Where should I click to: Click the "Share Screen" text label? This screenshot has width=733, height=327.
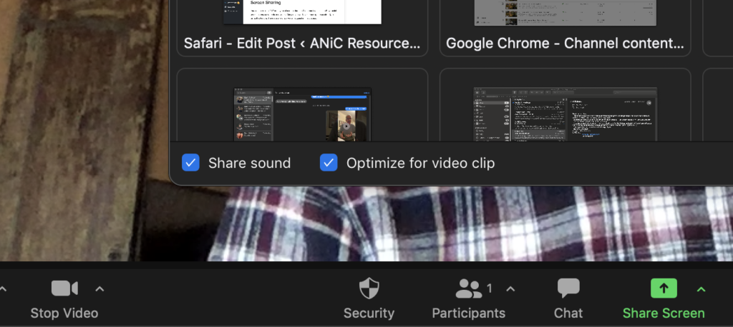(664, 313)
